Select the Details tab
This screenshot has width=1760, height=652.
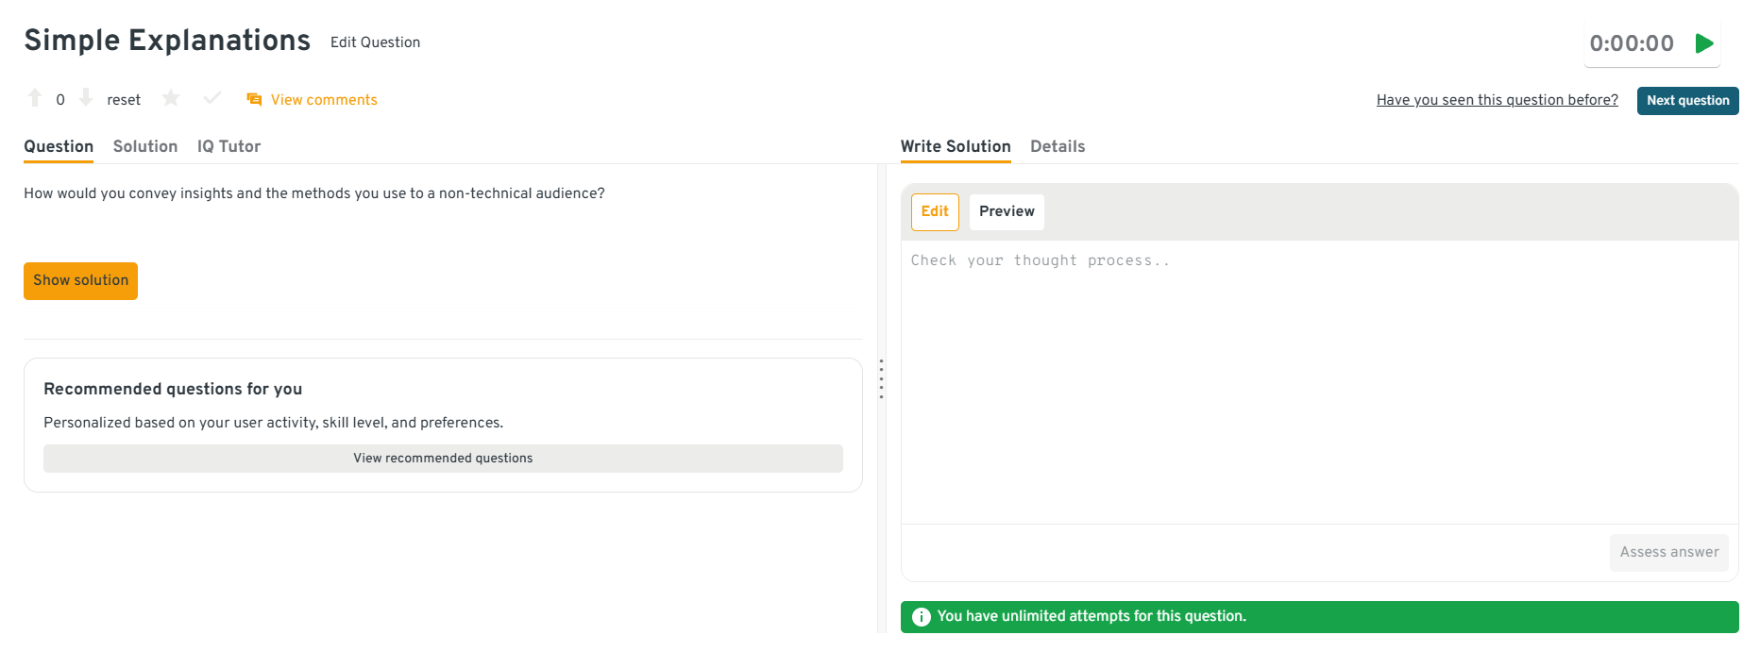(x=1058, y=146)
